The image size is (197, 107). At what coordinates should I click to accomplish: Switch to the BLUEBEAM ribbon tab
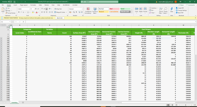pos(66,5)
